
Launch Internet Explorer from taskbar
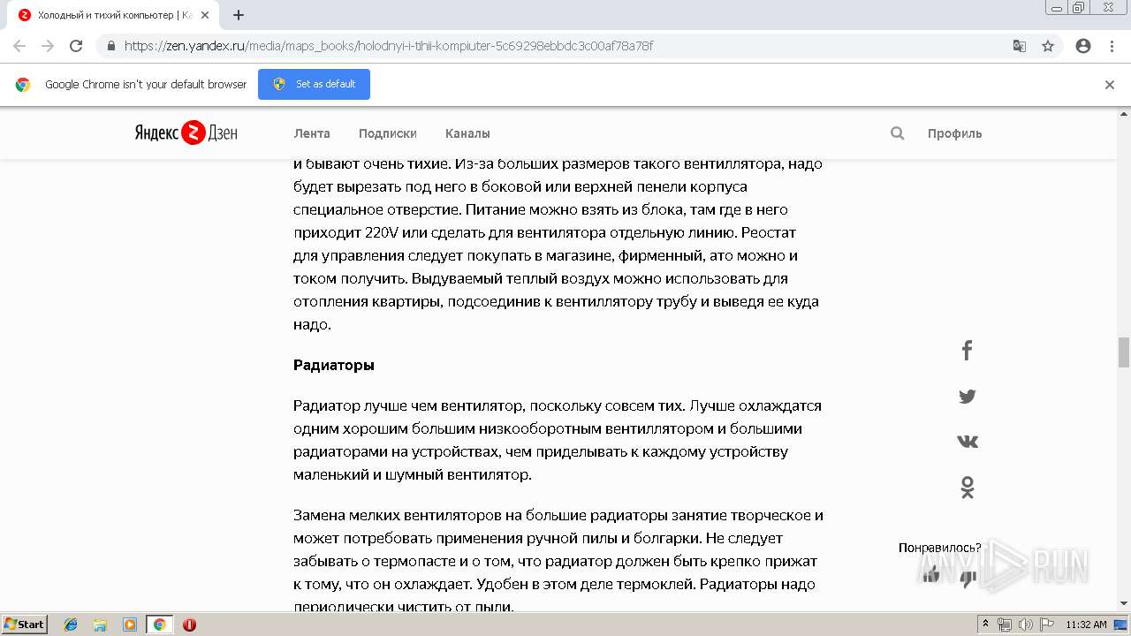point(71,625)
